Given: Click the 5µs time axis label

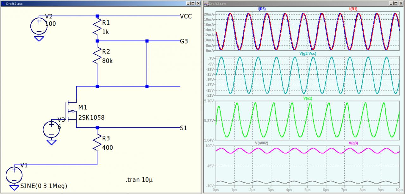Looking at the screenshot, I should (x=307, y=190).
